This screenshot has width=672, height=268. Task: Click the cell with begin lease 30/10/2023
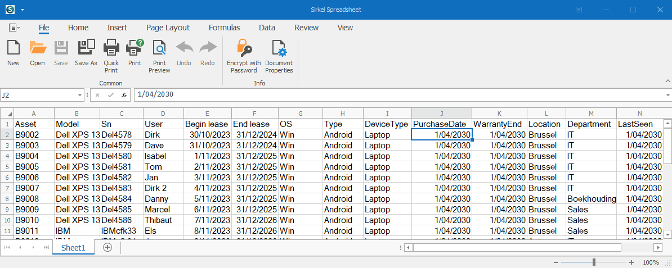208,134
